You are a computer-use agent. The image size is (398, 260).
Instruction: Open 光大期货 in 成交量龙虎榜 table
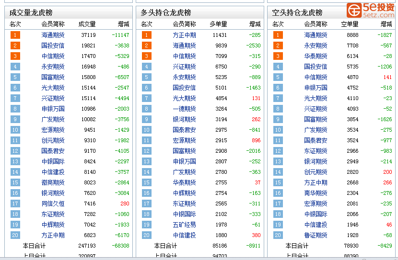(53, 88)
